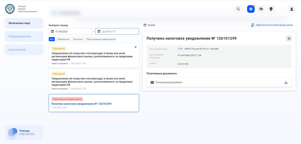Open Архив link
Image resolution: width=301 pixels, height=144 pixels.
tap(151, 25)
